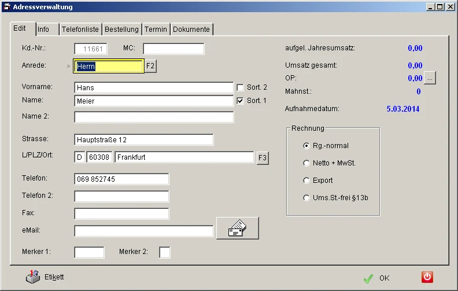Click the envelope send-email icon button
Image resolution: width=458 pixels, height=291 pixels.
[x=238, y=228]
